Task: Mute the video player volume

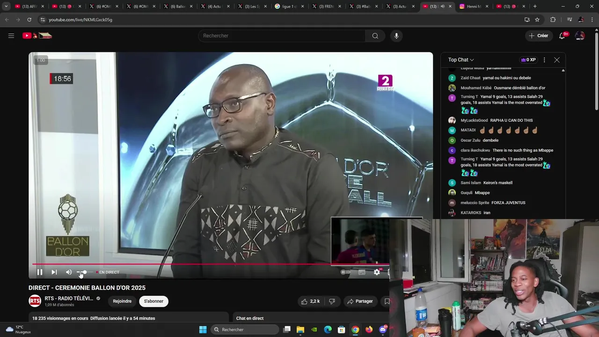Action: 69,272
